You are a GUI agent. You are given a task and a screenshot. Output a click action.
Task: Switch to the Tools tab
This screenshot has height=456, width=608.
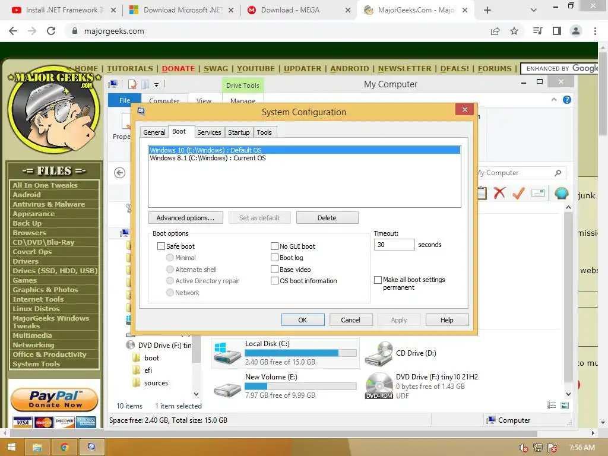264,132
